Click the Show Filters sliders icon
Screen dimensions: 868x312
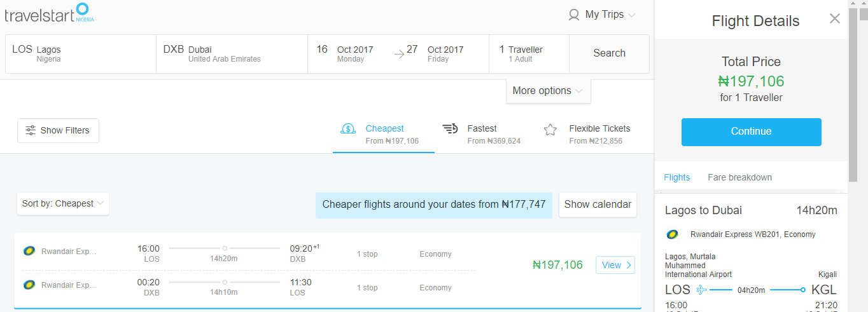pyautogui.click(x=31, y=130)
